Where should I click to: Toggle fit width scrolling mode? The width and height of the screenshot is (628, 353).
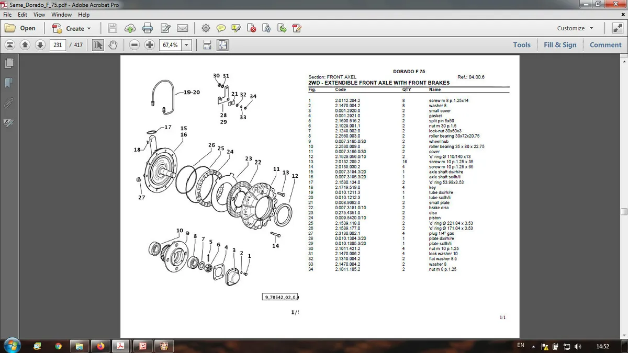point(207,45)
